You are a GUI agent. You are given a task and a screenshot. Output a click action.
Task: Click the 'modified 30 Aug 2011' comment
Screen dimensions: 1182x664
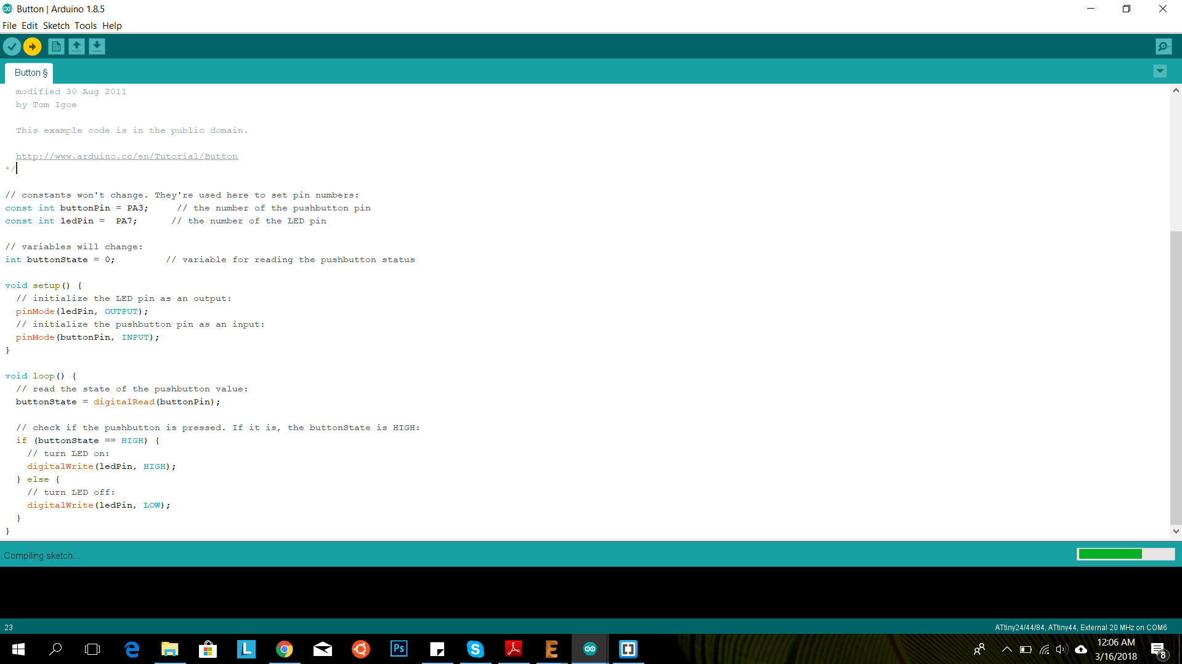point(71,92)
